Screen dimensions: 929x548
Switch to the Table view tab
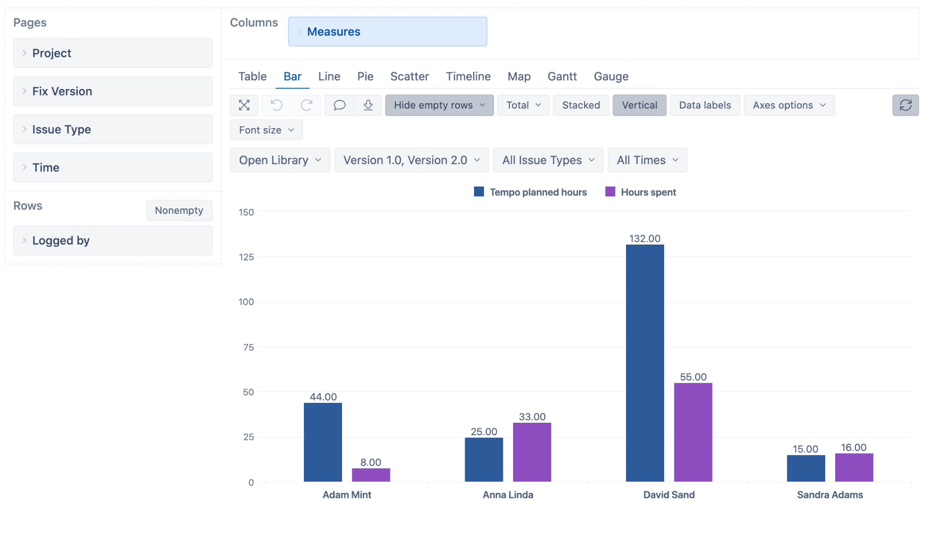click(252, 76)
